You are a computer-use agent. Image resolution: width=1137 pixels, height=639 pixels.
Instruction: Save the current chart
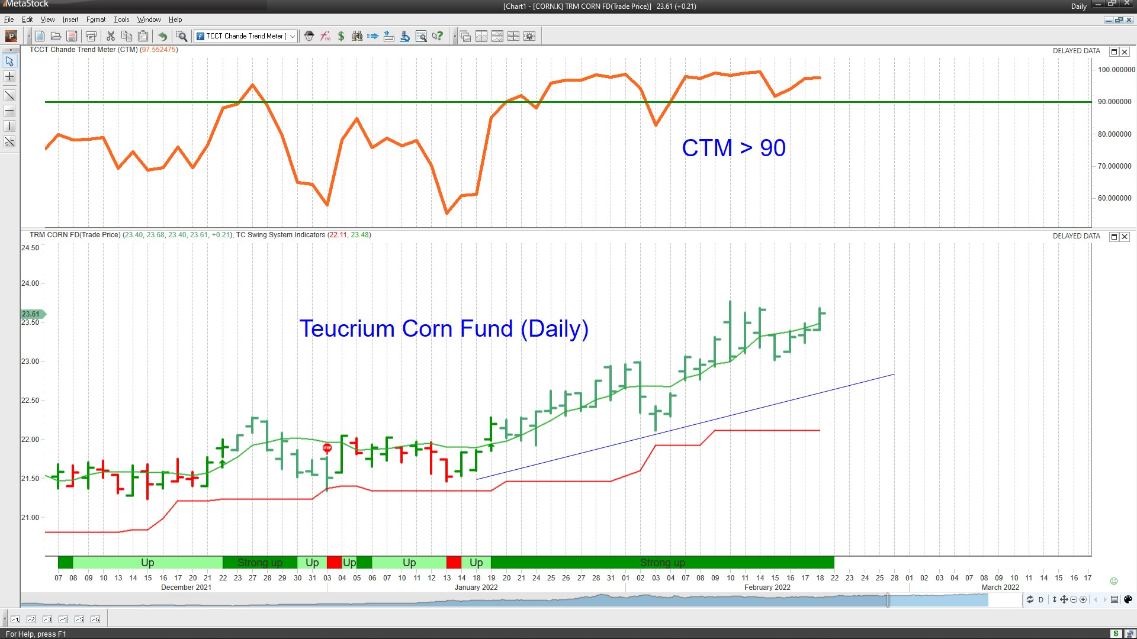pos(72,36)
